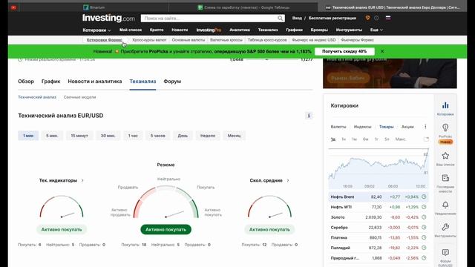
Task: Select the Месяц timeframe
Action: (235, 136)
